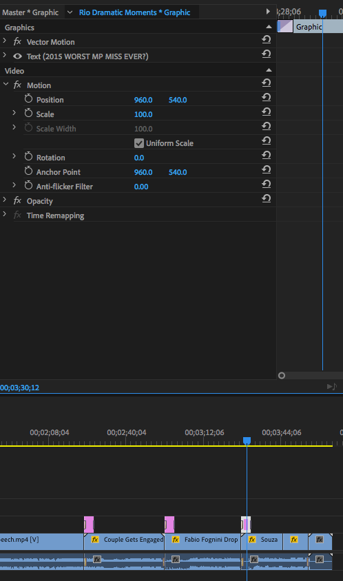Viewport: 343px width, 581px height.
Task: Select pink graphic above Couple Gets Engaged
Action: pos(89,525)
